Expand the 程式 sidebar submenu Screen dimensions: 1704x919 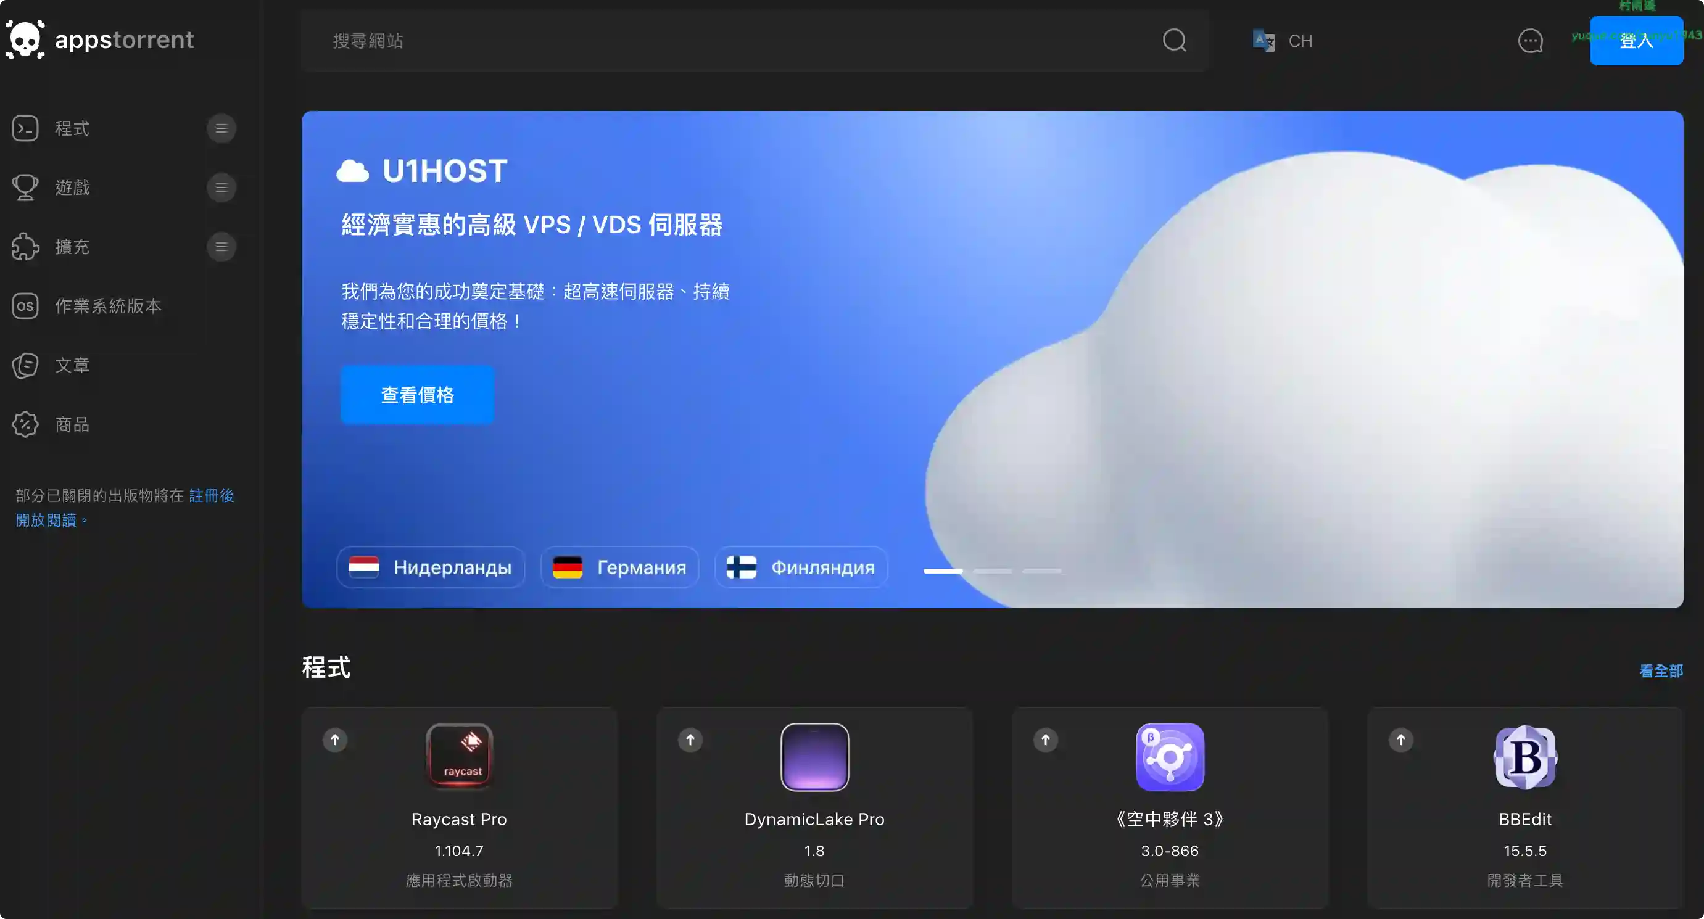(221, 128)
